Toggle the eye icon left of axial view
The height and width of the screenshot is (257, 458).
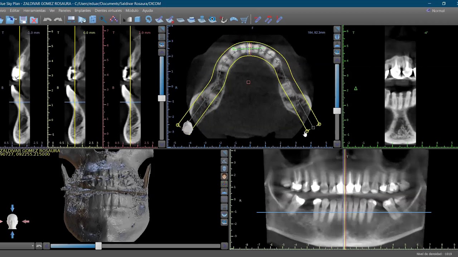(162, 45)
